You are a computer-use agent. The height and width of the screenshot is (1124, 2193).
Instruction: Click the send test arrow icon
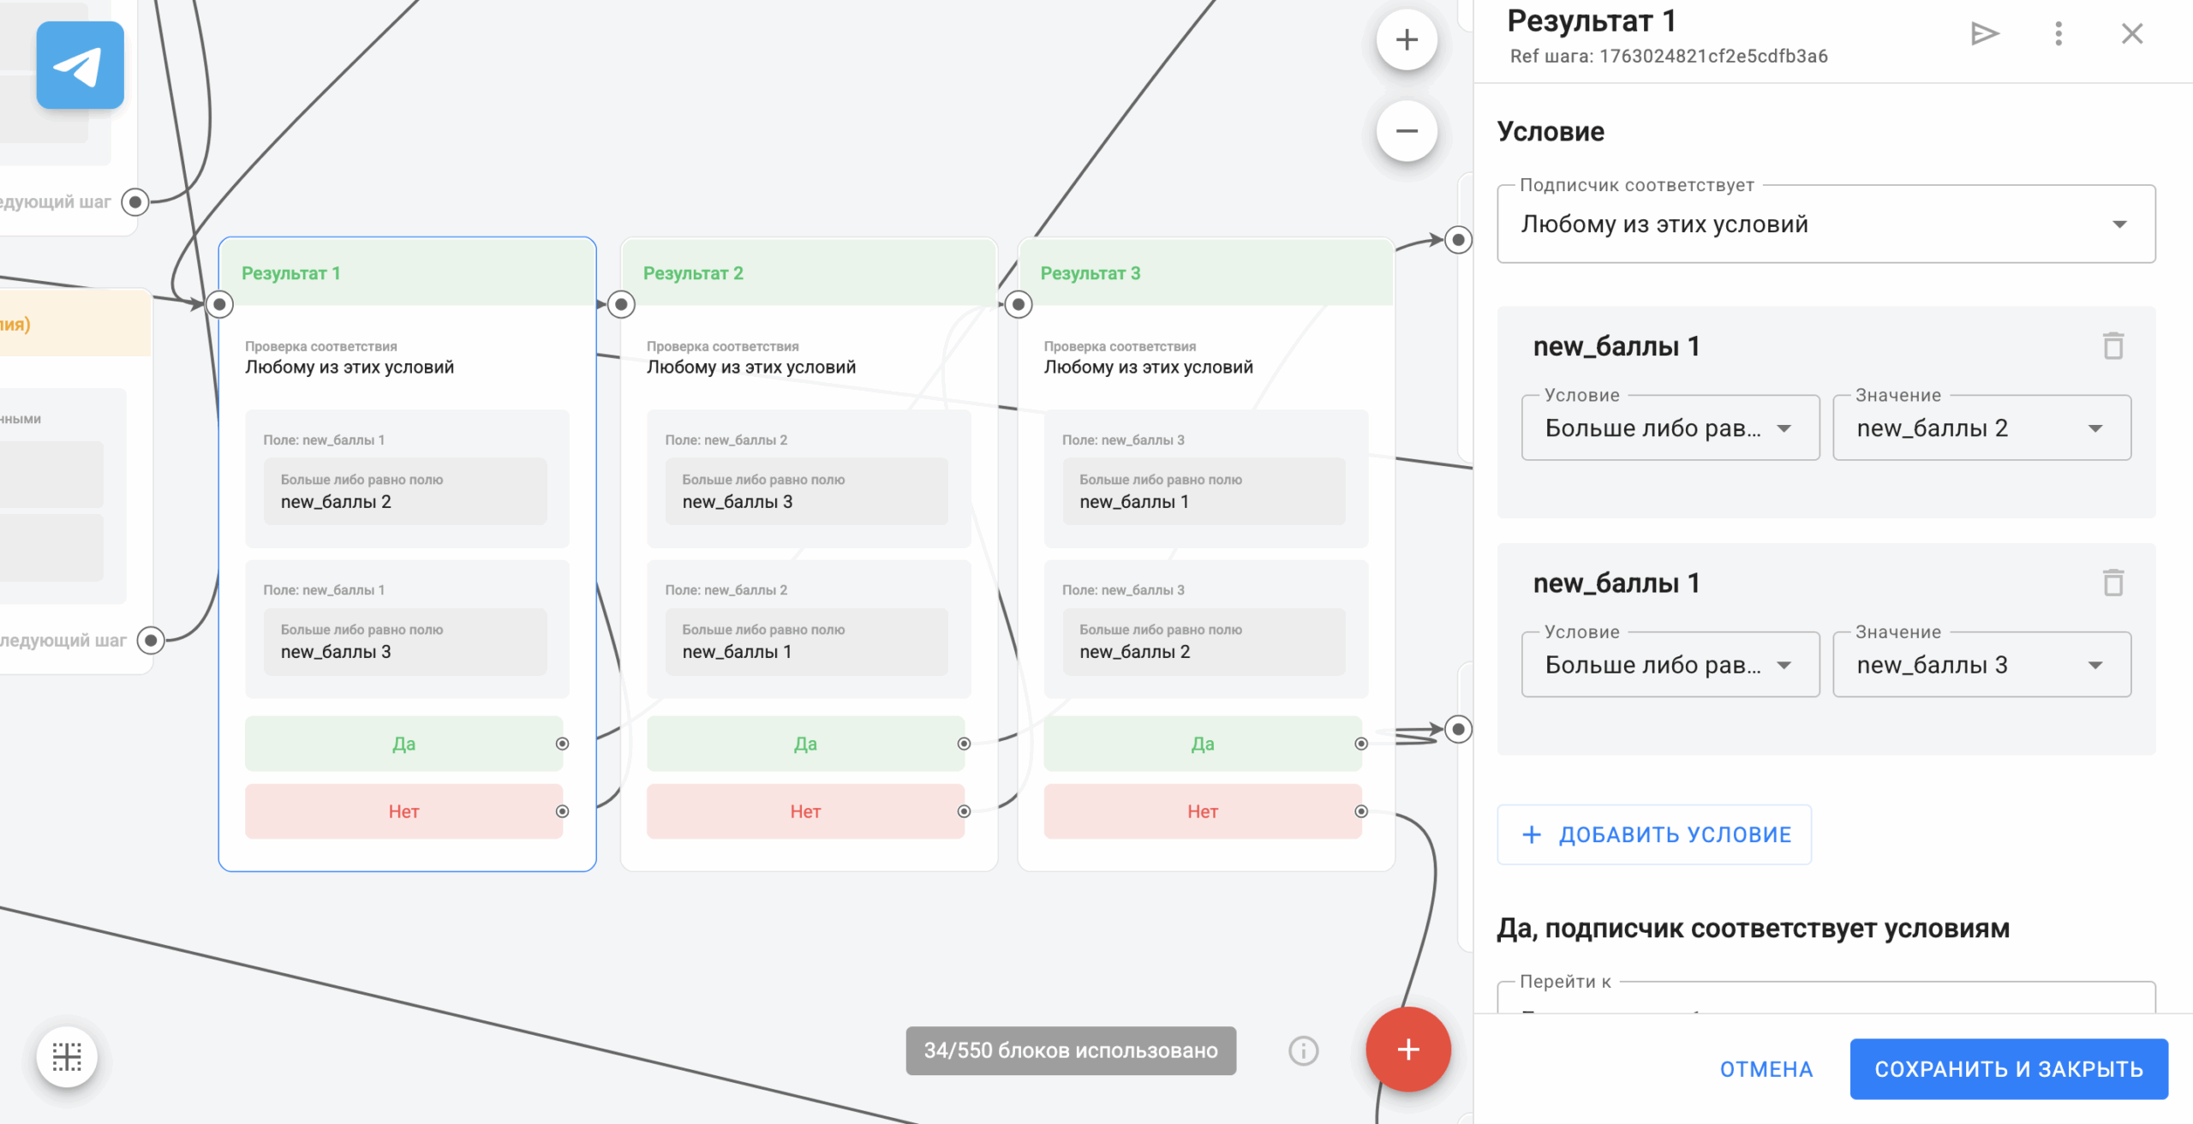pyautogui.click(x=1984, y=34)
